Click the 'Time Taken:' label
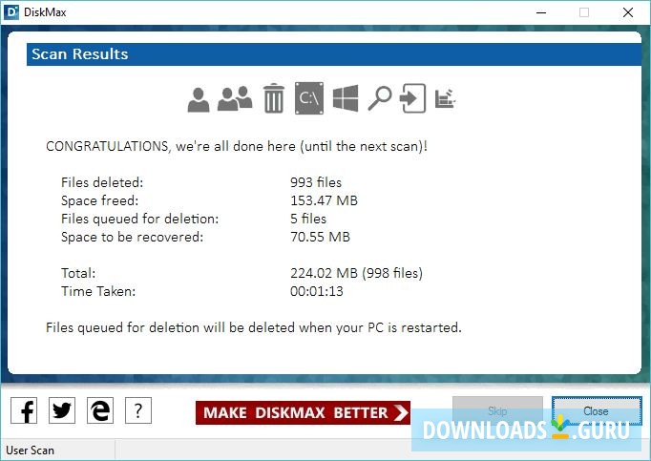This screenshot has height=461, width=651. click(98, 291)
